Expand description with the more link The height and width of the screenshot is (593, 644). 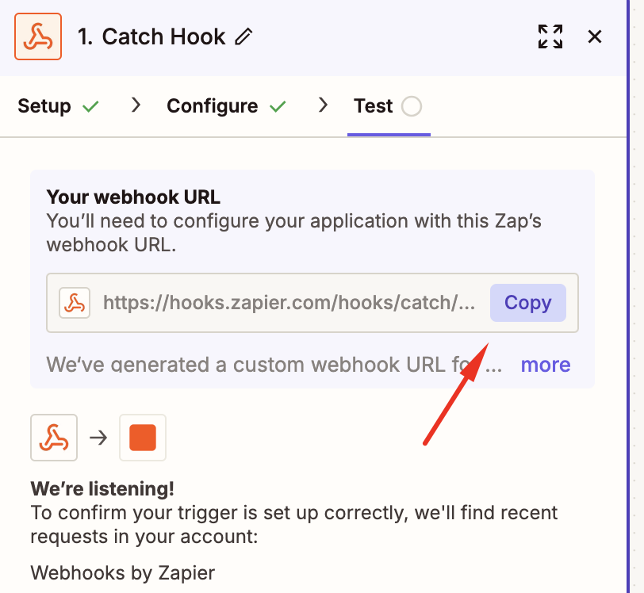pos(545,365)
